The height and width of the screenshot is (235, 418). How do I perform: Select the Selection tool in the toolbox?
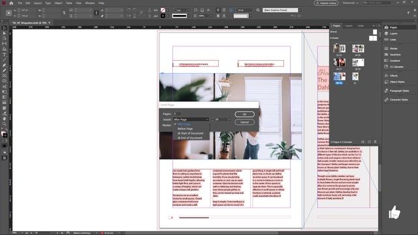coord(5,28)
